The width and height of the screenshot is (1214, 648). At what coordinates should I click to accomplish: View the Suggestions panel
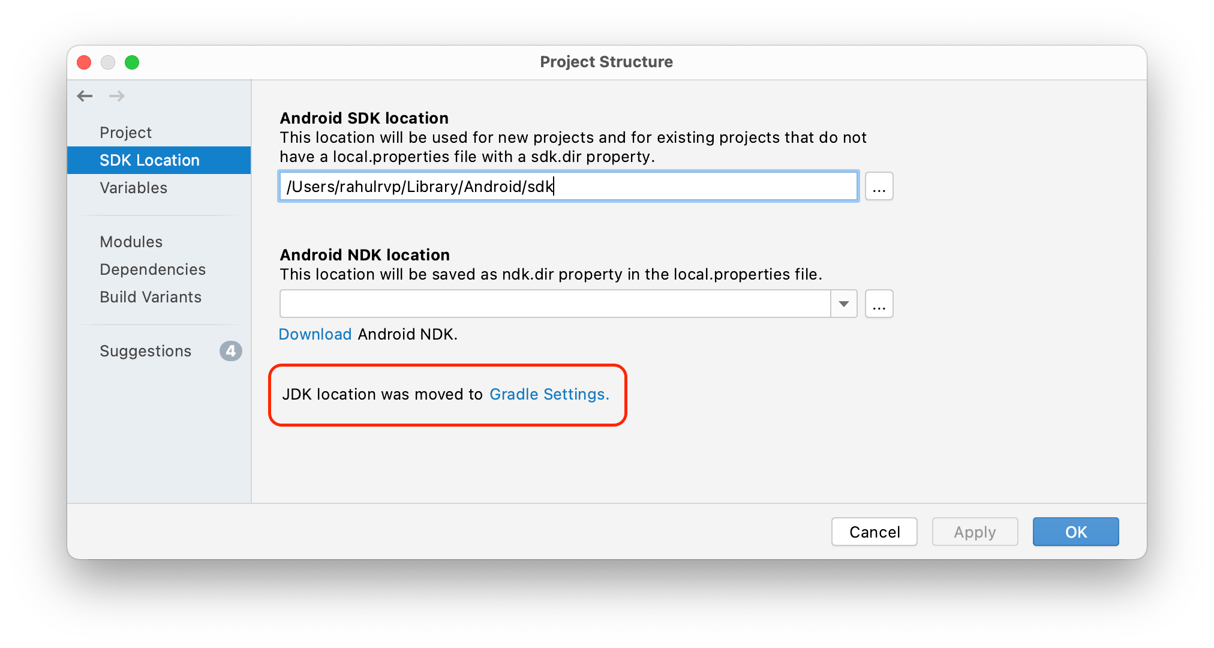point(145,351)
